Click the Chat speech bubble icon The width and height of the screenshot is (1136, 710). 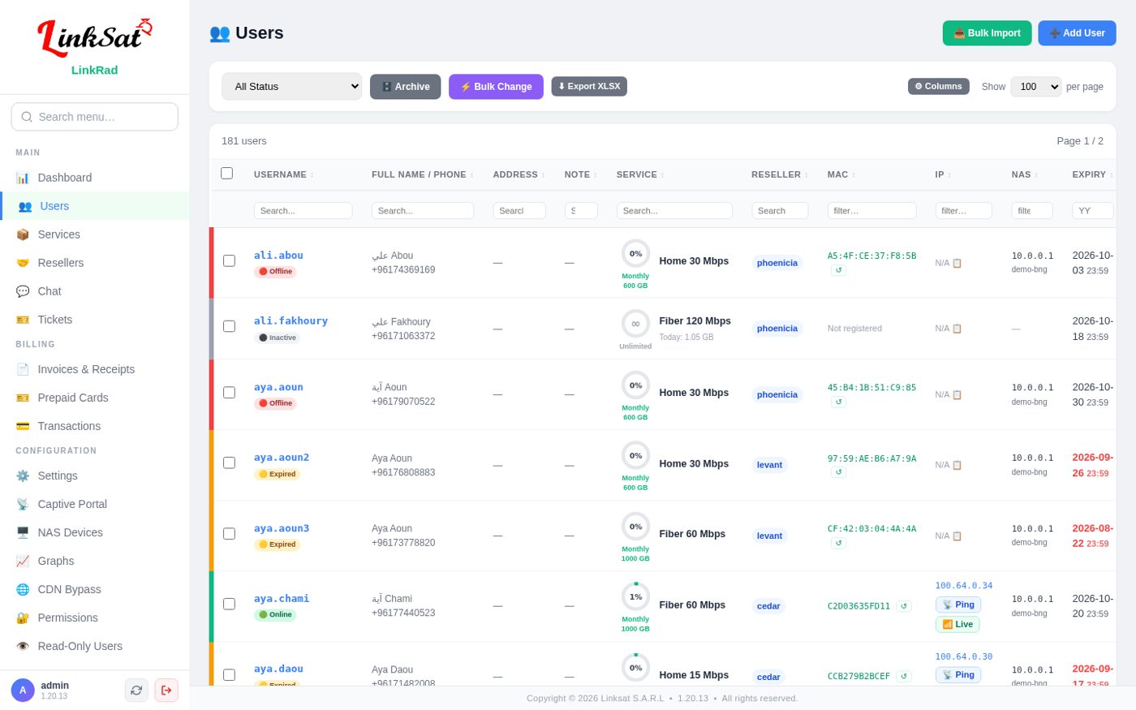coord(23,291)
